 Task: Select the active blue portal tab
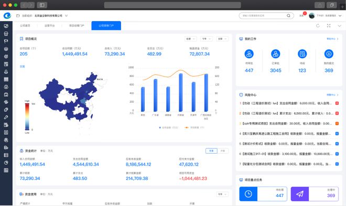[106, 26]
